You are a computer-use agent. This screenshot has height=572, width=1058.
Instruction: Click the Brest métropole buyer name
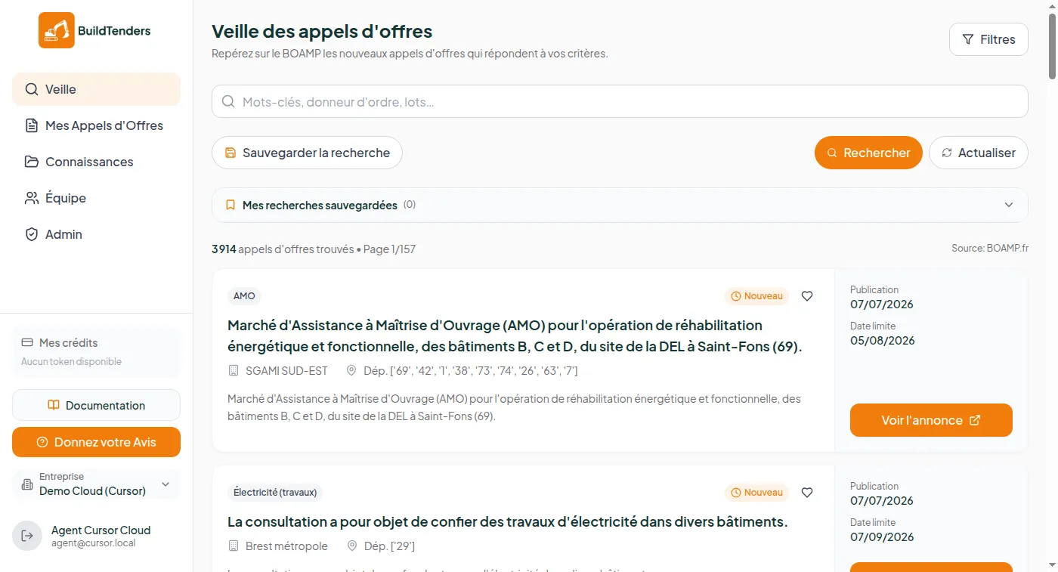pyautogui.click(x=287, y=546)
